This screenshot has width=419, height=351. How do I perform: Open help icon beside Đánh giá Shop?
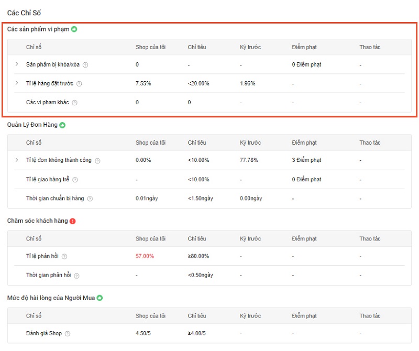coord(68,334)
